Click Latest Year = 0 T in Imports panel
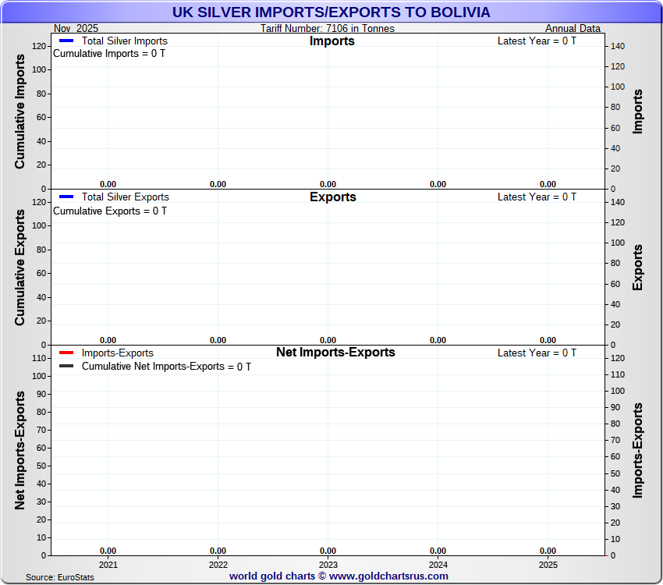 (537, 41)
